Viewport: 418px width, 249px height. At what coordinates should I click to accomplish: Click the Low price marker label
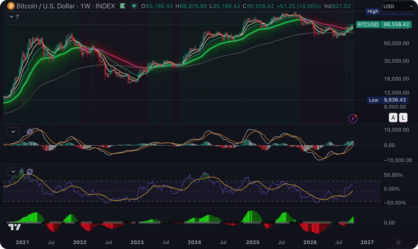coord(374,100)
